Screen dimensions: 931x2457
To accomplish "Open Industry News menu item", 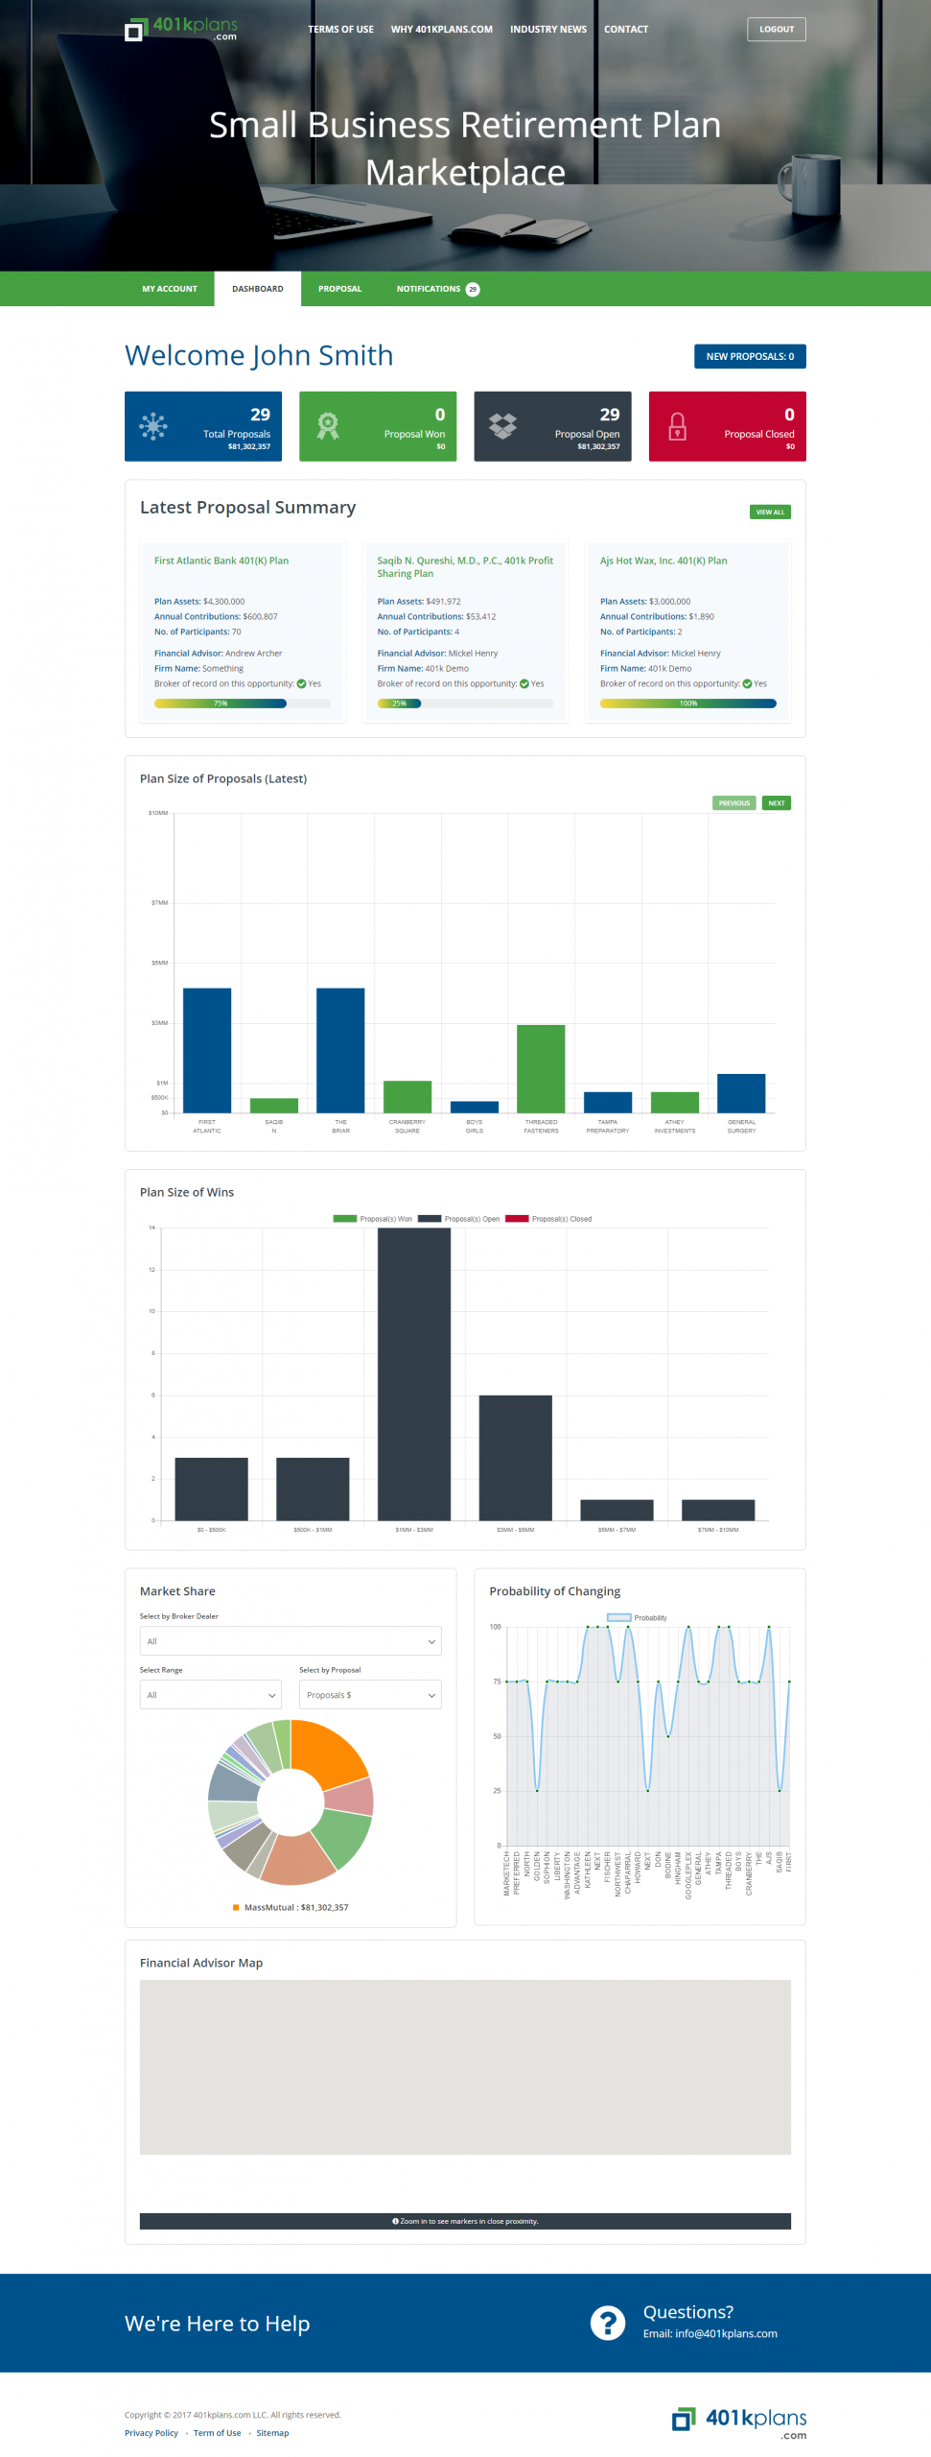I will 548,29.
